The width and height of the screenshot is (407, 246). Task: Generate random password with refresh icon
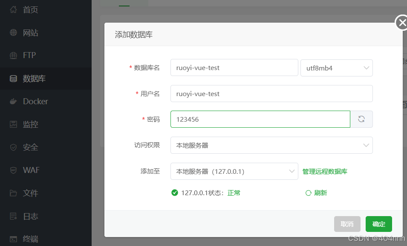click(x=361, y=119)
